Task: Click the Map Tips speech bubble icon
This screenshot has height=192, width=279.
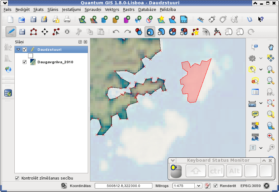Action: (255, 114)
